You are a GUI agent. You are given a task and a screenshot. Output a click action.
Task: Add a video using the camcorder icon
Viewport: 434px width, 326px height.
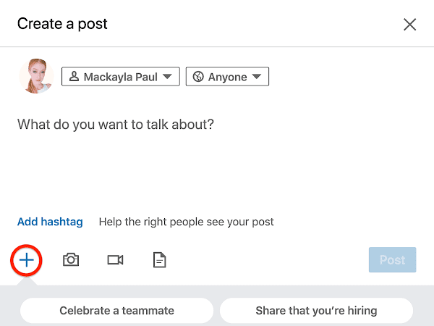pyautogui.click(x=115, y=259)
